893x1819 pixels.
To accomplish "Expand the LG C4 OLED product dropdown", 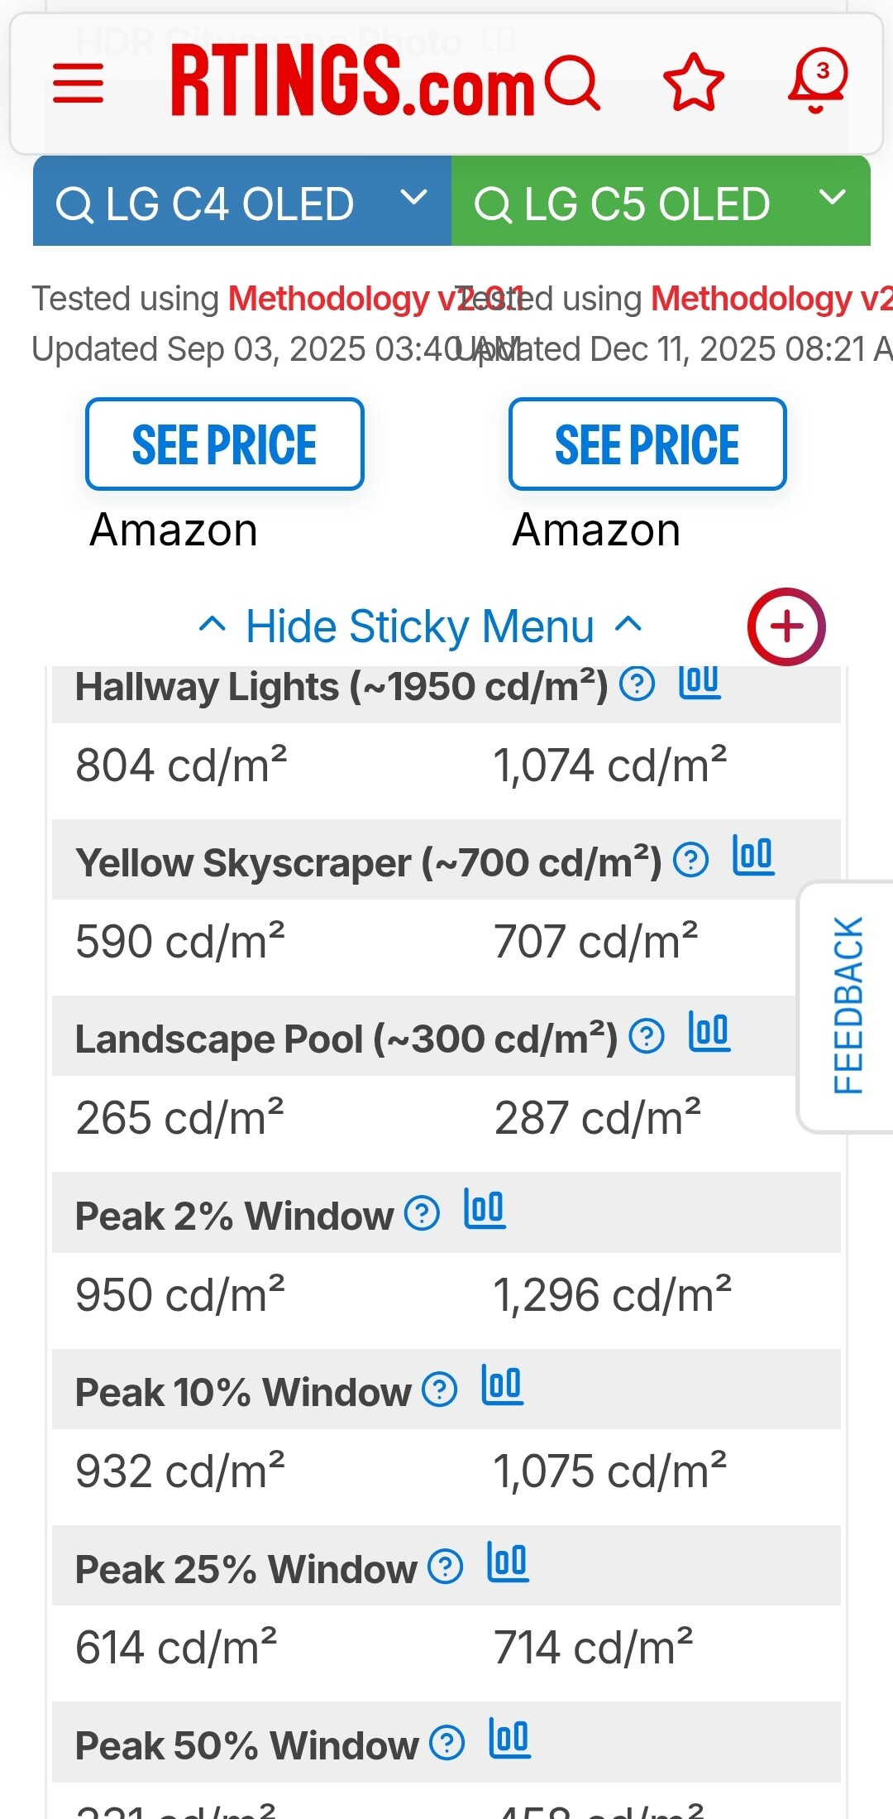I will point(413,199).
